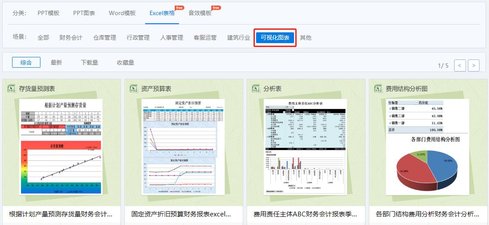Open the 费用主体责任ABC分析表 template preview

(x=305, y=147)
